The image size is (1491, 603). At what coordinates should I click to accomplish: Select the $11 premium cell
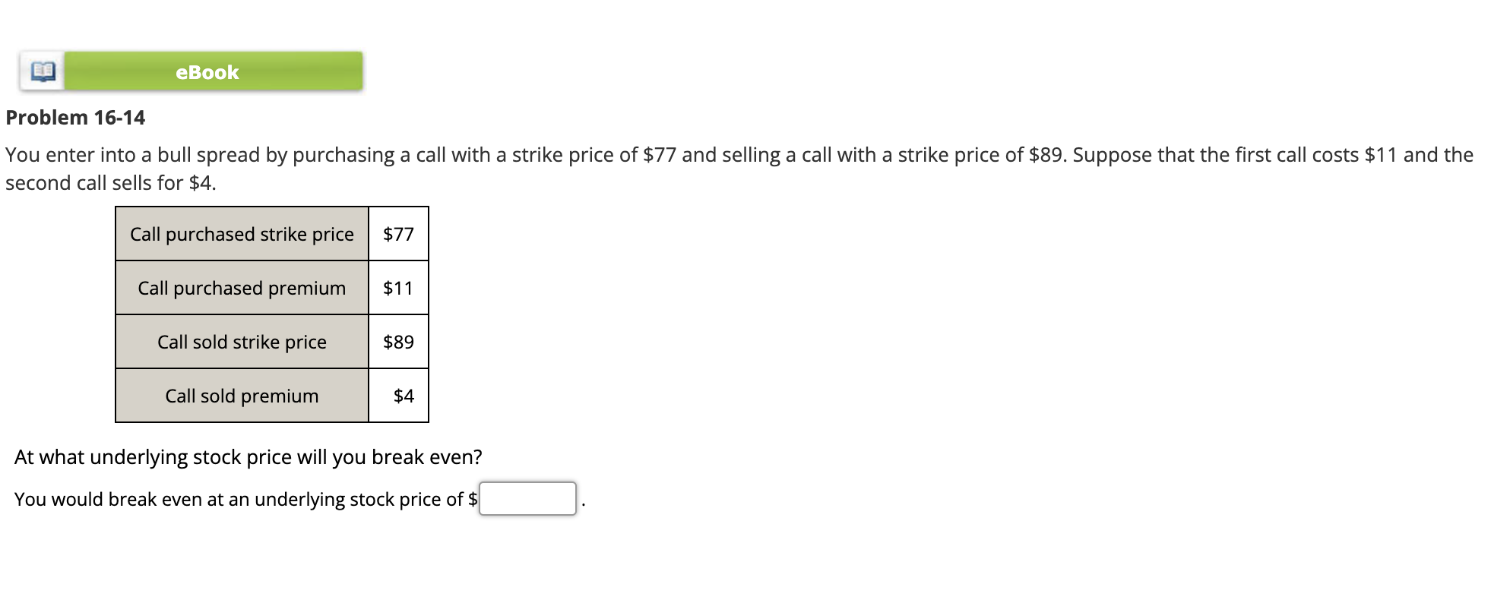click(397, 288)
